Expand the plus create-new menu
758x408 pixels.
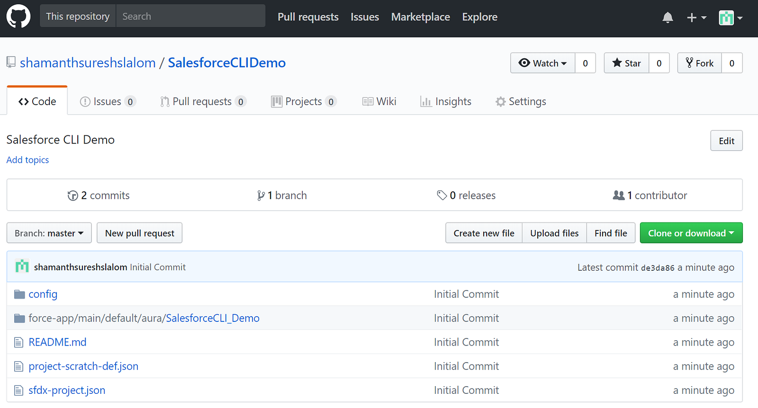click(x=696, y=18)
